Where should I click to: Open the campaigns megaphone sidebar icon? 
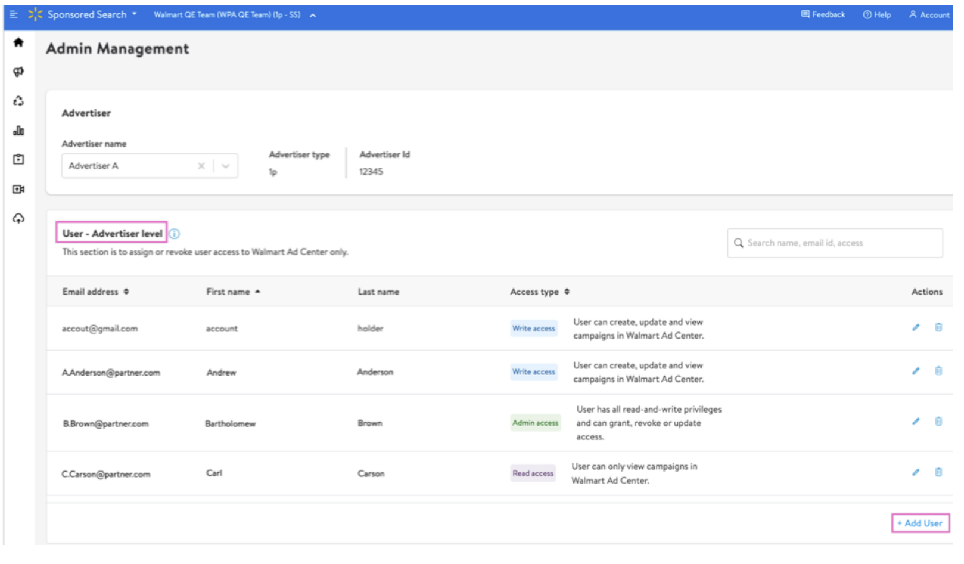(18, 72)
